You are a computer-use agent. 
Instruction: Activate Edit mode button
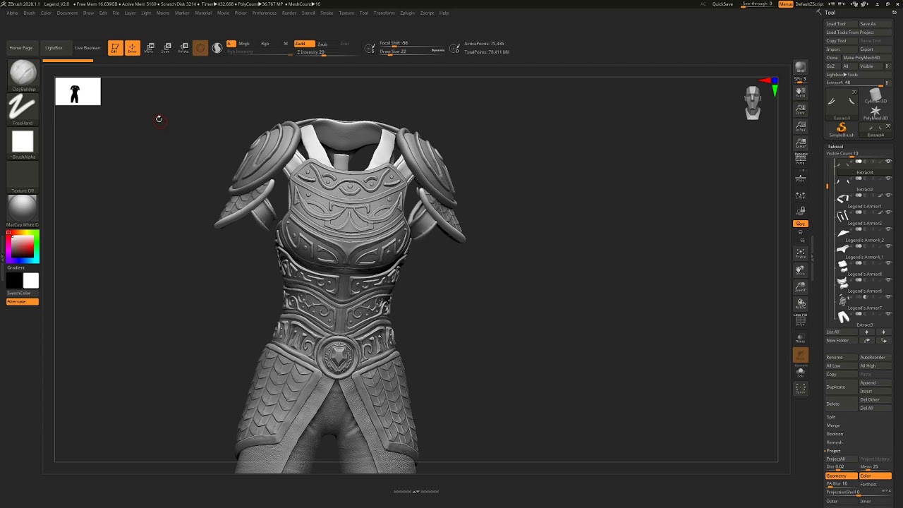tap(115, 48)
